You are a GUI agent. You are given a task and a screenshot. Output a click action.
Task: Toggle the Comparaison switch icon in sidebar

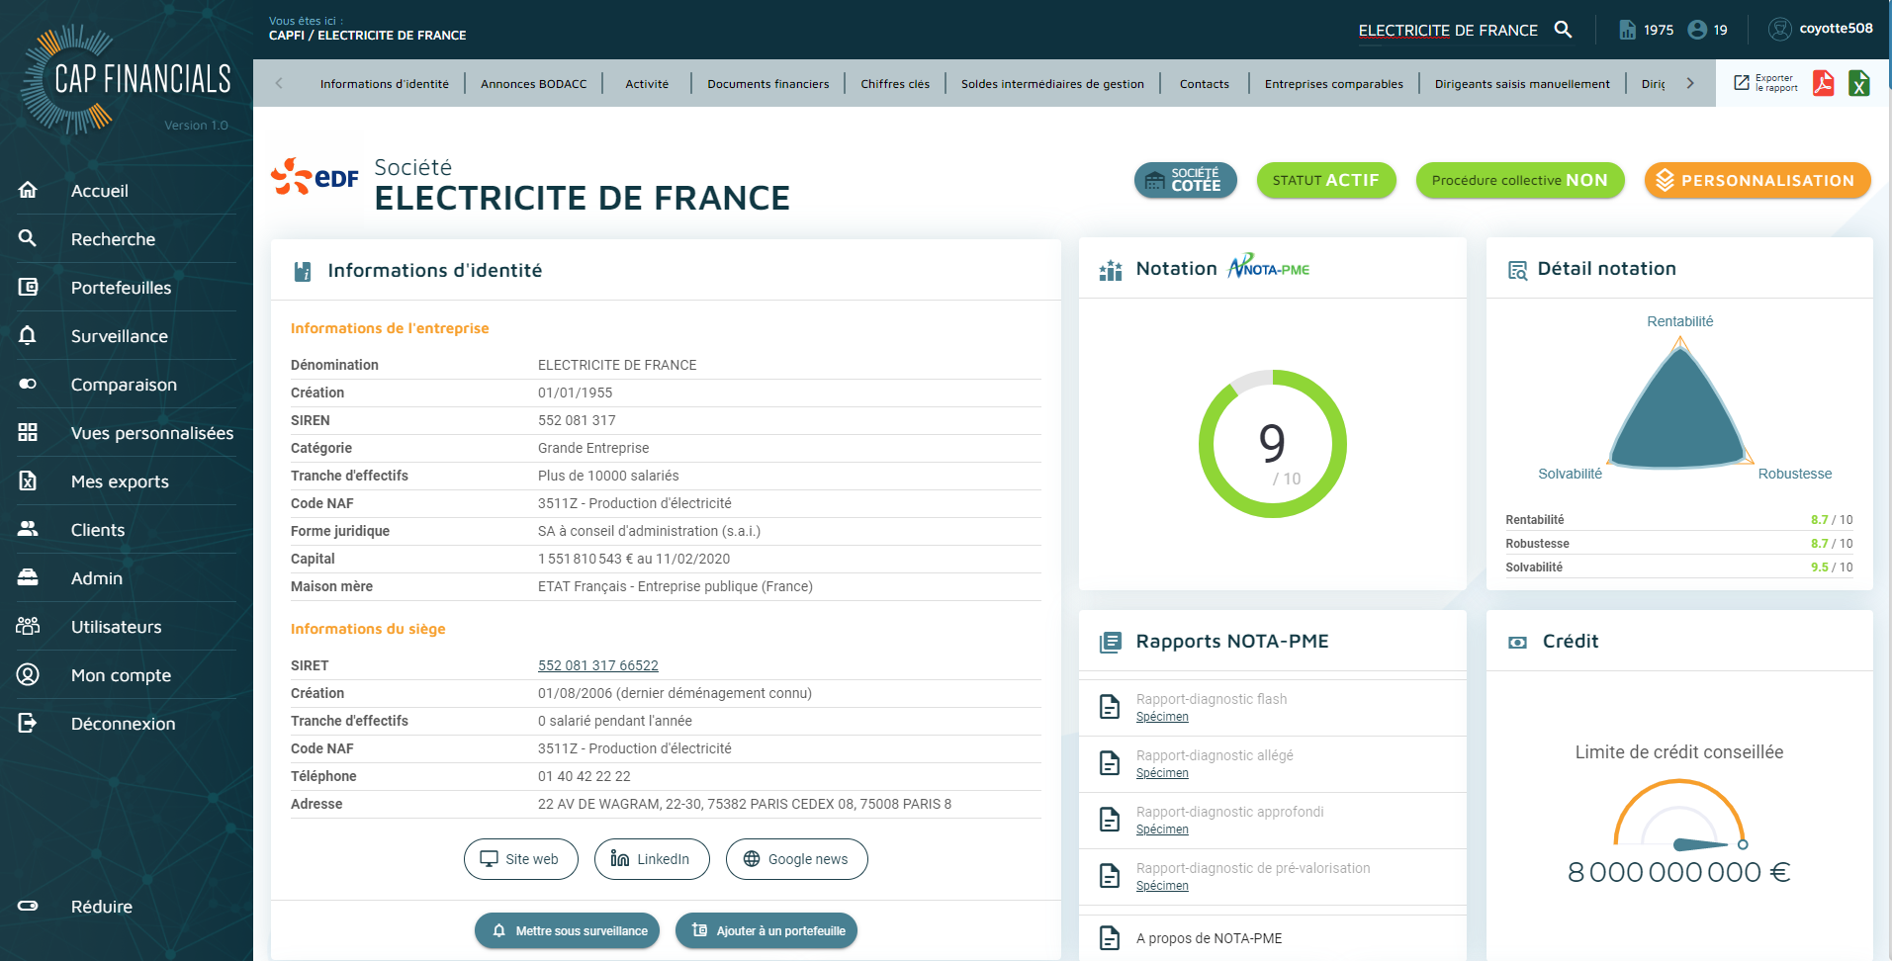point(28,384)
